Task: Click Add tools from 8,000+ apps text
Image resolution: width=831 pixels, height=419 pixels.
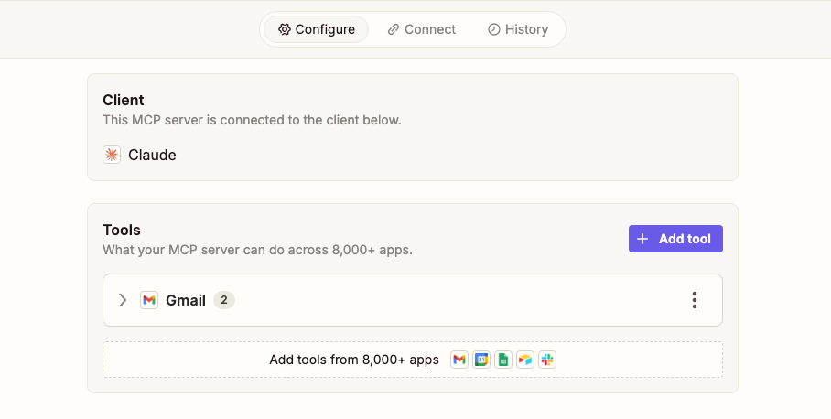Action: (354, 360)
